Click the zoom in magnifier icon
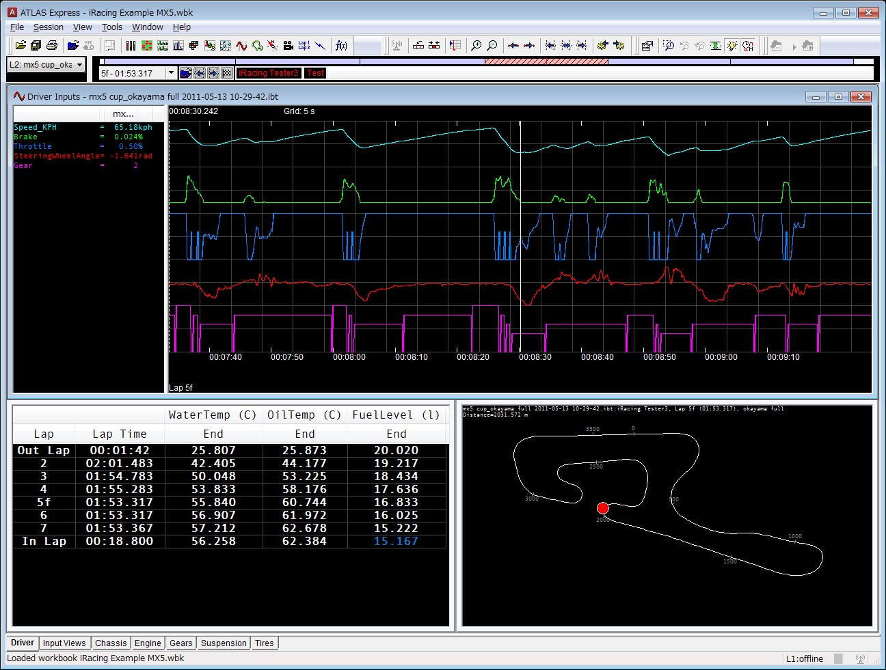The height and width of the screenshot is (670, 886). tap(476, 46)
